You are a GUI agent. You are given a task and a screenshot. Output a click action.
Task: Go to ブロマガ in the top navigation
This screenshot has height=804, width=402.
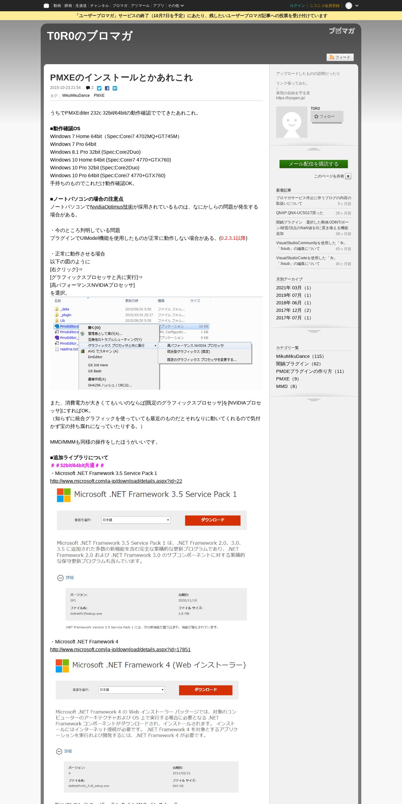tap(120, 6)
